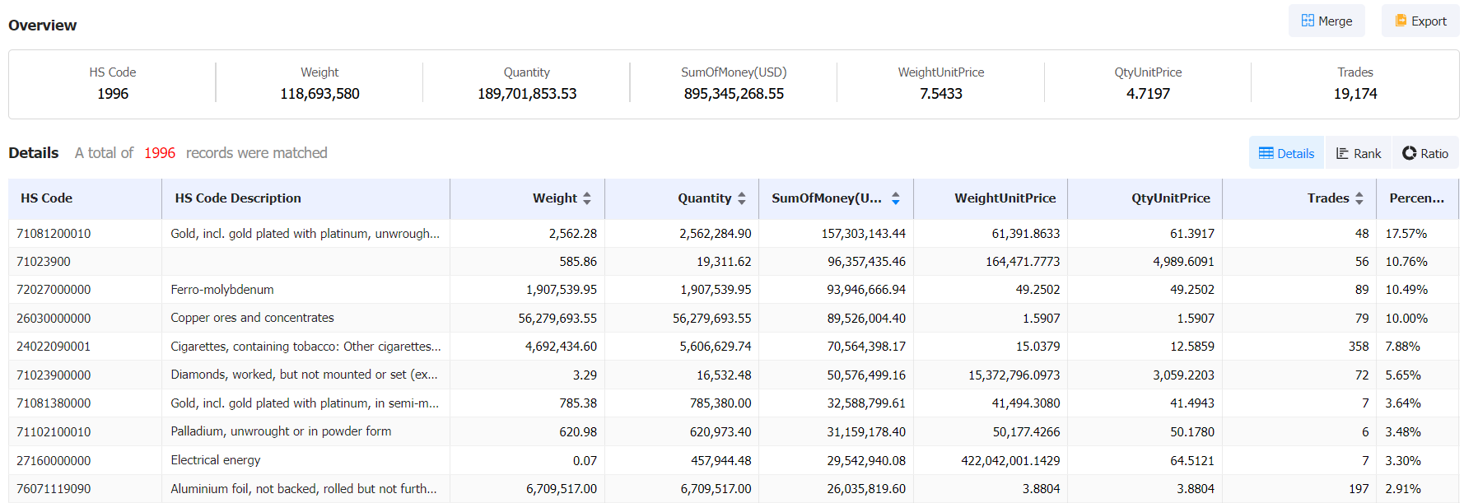Click the Ratio pie chart icon
Screen dimensions: 1464x503
[1410, 153]
